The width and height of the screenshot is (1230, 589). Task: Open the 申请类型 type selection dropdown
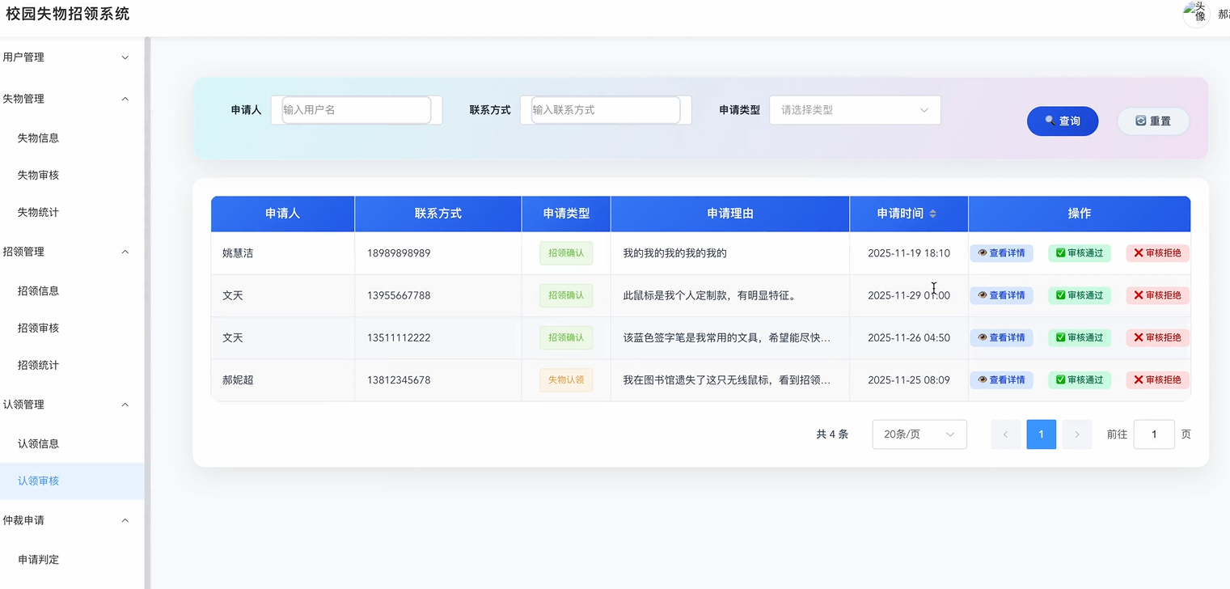click(x=854, y=109)
